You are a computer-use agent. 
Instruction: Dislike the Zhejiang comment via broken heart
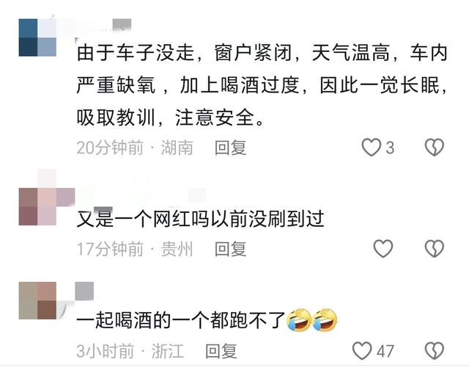[435, 350]
